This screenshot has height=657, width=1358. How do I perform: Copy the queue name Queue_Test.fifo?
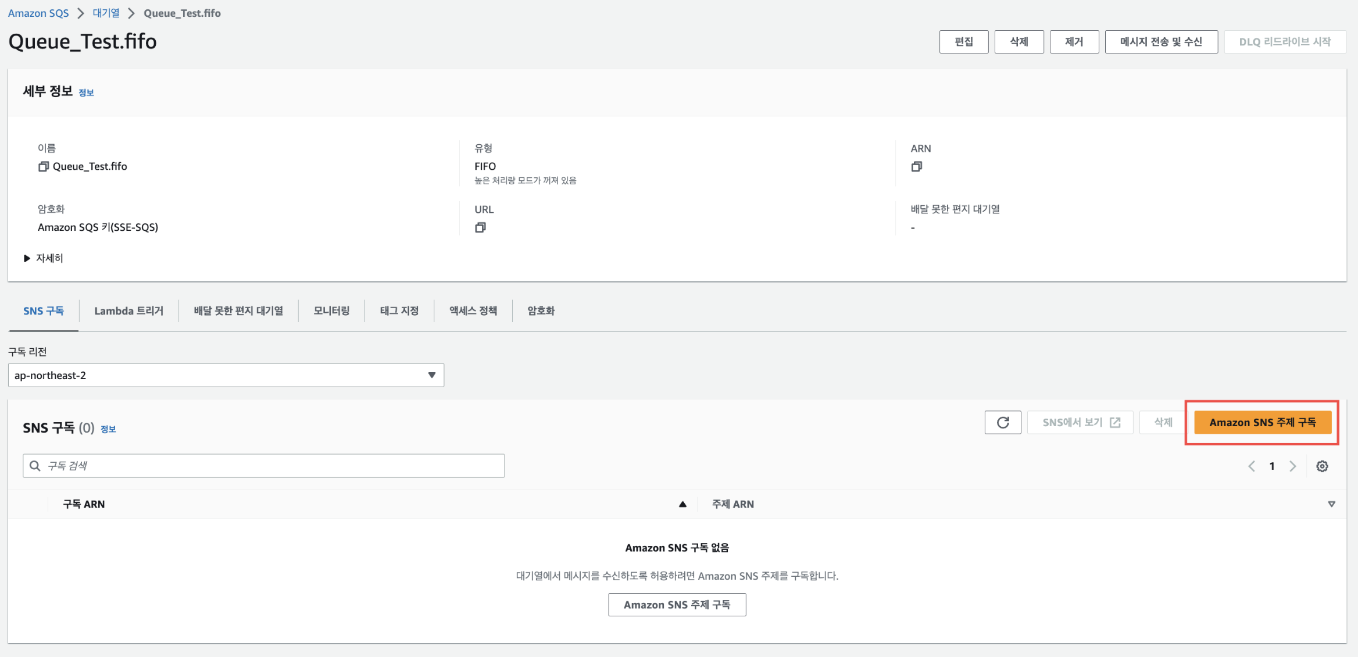click(44, 166)
